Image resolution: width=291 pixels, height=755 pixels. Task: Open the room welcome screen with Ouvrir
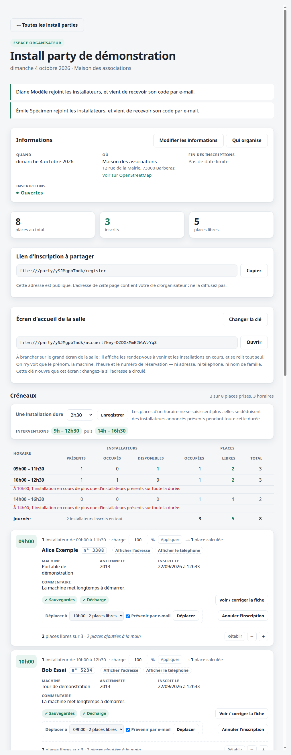(x=254, y=342)
